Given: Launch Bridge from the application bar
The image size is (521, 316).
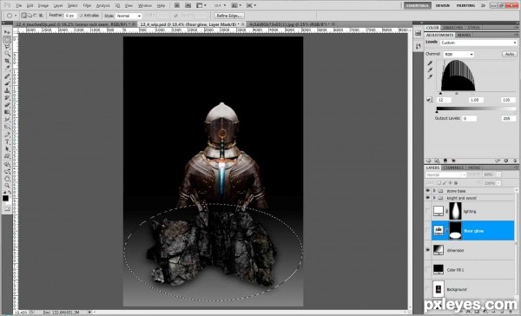Looking at the screenshot, I should 177,5.
